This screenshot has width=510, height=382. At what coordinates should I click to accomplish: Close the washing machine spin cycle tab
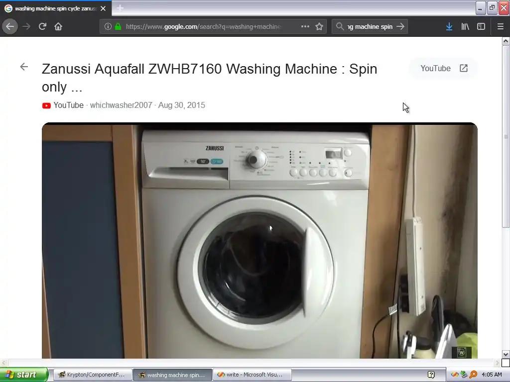[103, 8]
